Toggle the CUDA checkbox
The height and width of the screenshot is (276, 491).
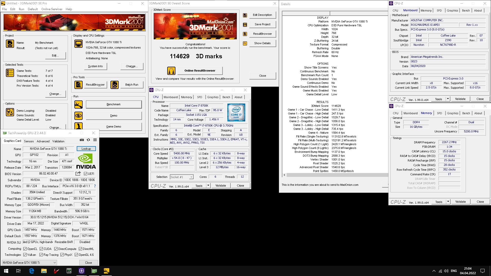41,249
